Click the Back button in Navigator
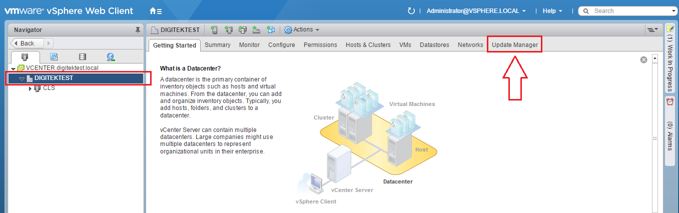 click(27, 43)
